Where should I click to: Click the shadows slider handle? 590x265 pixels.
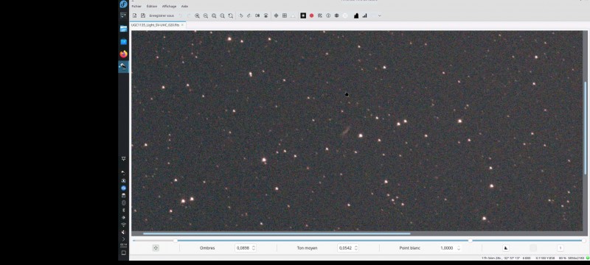(x=176, y=241)
